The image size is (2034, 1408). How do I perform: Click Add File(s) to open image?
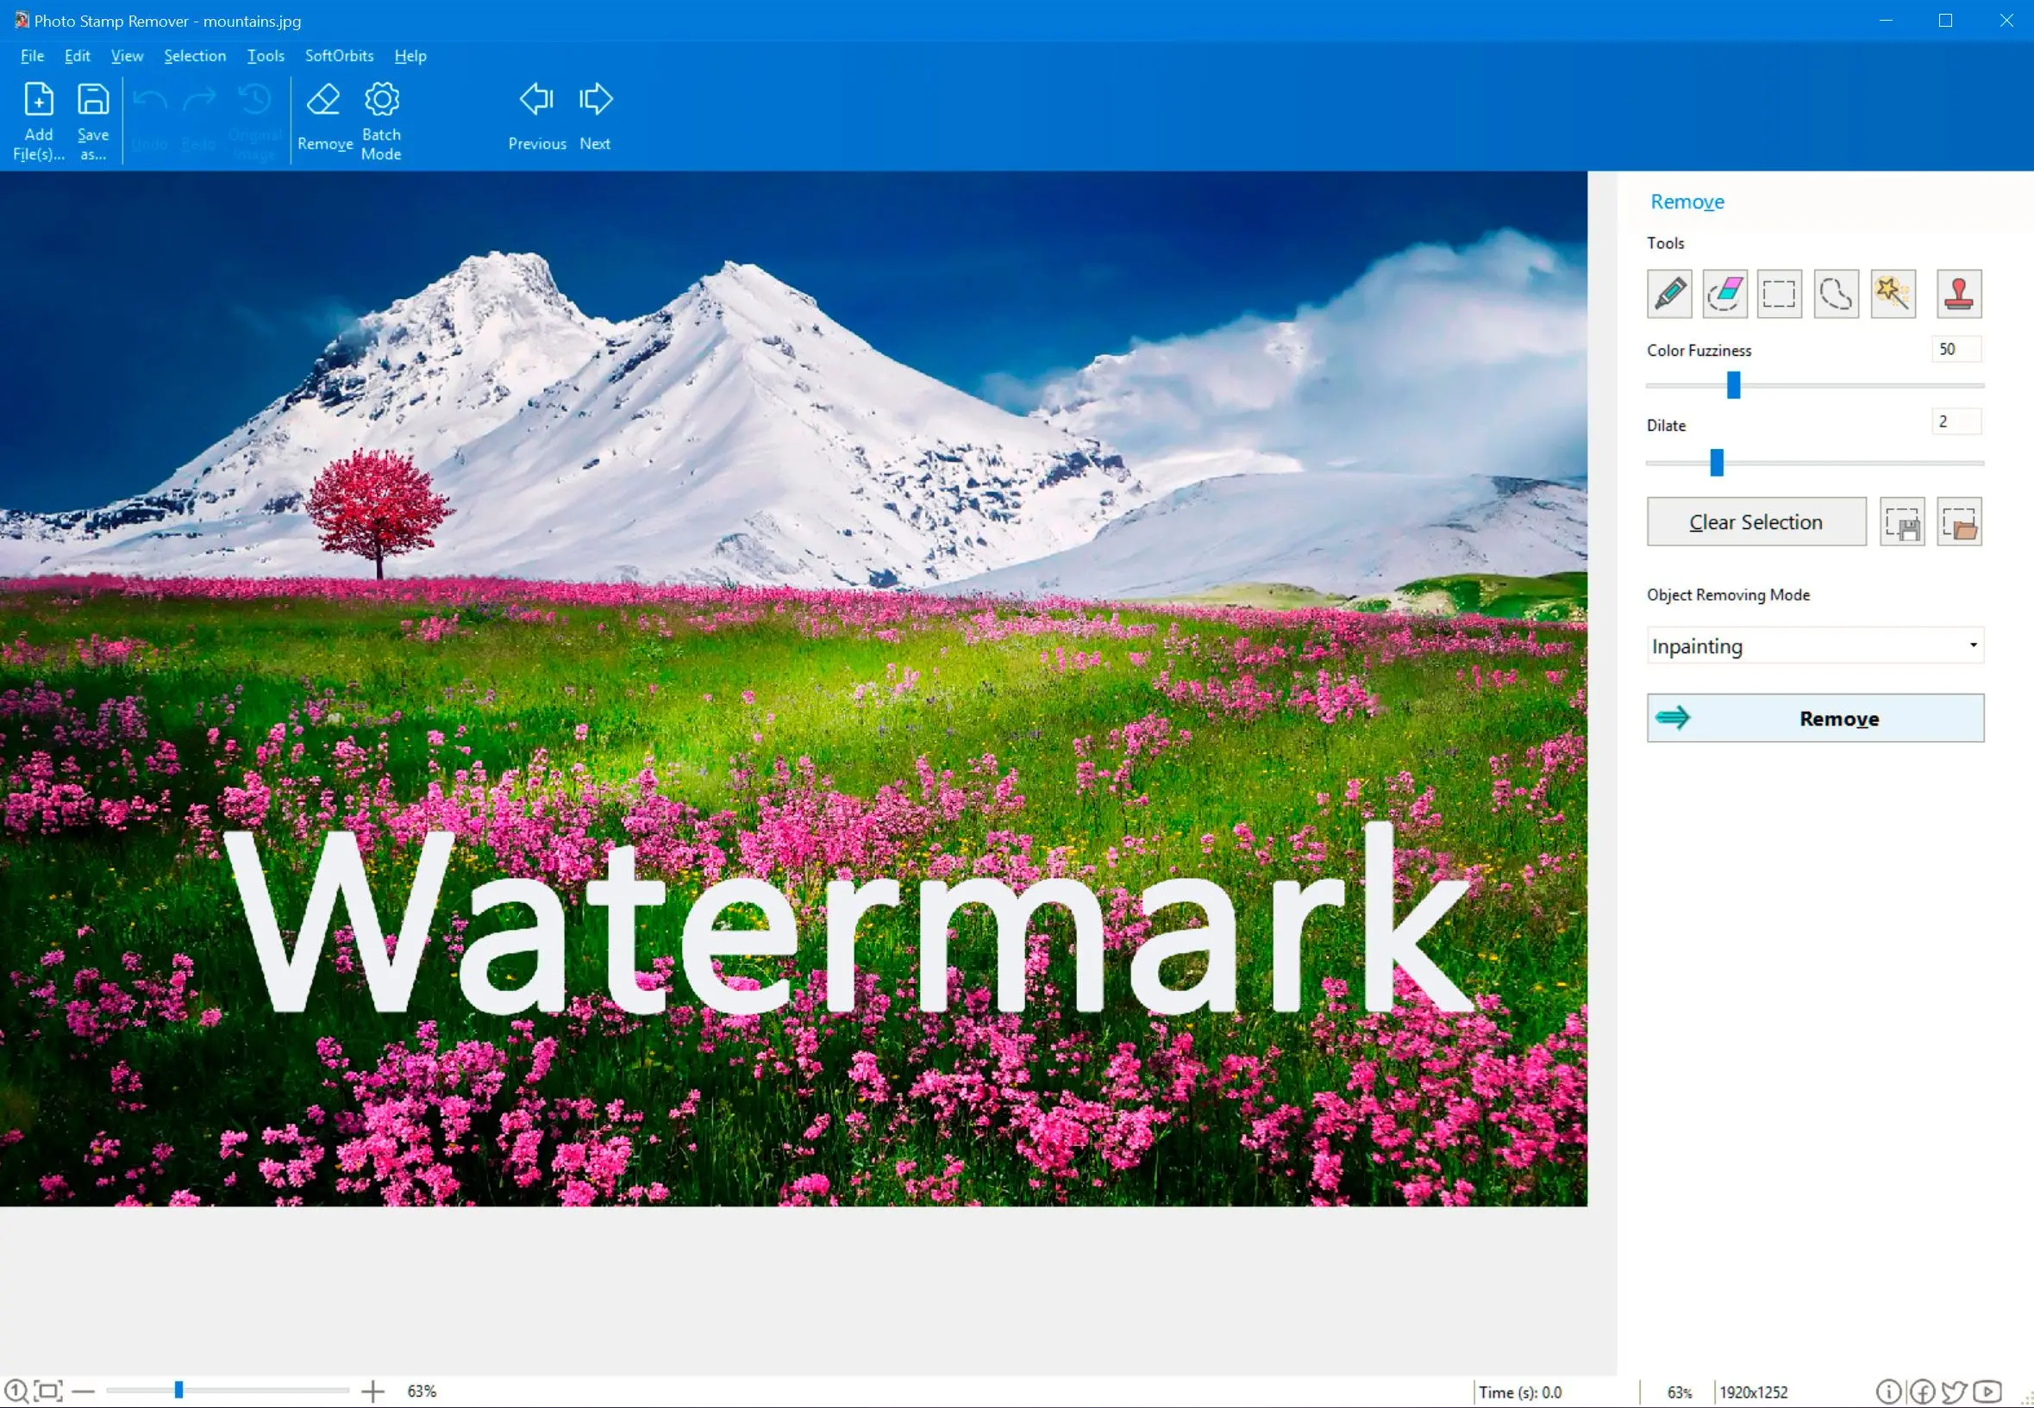[37, 115]
